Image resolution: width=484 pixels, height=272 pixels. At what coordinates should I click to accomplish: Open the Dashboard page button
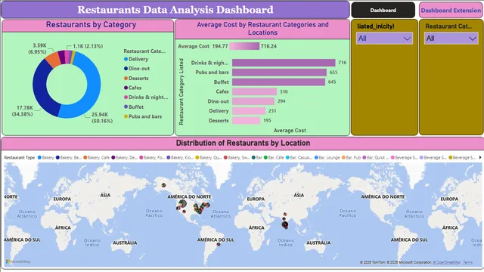coord(383,10)
